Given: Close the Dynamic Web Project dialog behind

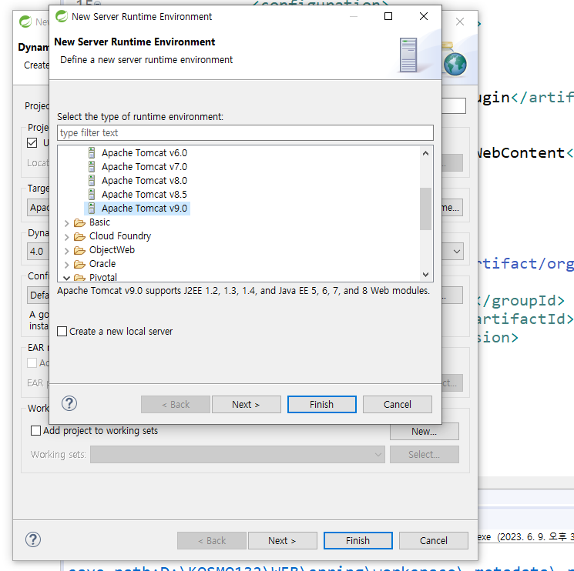Looking at the screenshot, I should [460, 22].
